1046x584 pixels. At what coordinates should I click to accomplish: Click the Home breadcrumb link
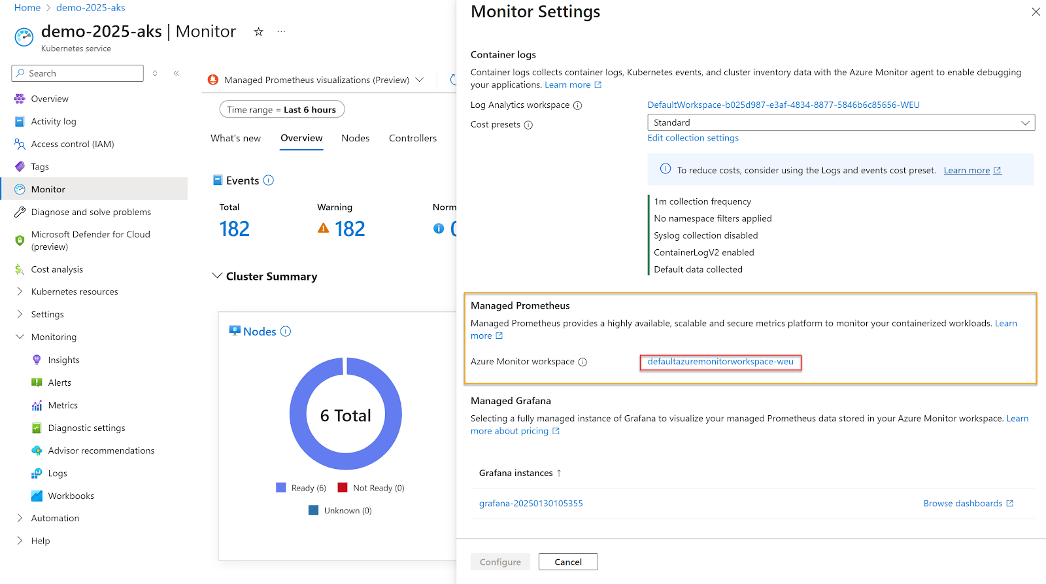pos(27,8)
